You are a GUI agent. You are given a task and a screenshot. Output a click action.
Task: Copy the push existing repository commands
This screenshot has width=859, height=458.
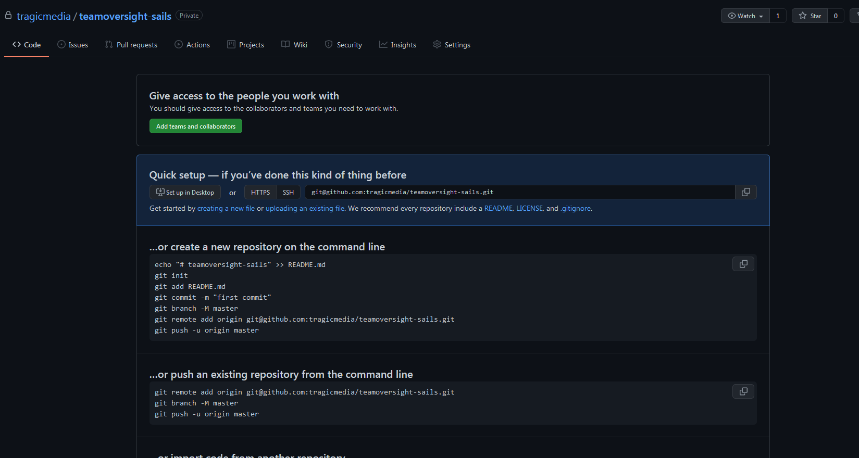tap(743, 391)
